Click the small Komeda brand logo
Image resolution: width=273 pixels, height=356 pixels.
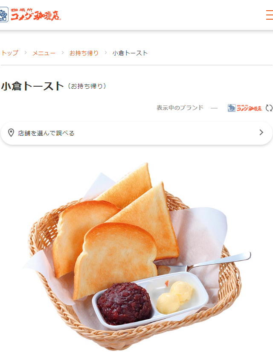(245, 108)
